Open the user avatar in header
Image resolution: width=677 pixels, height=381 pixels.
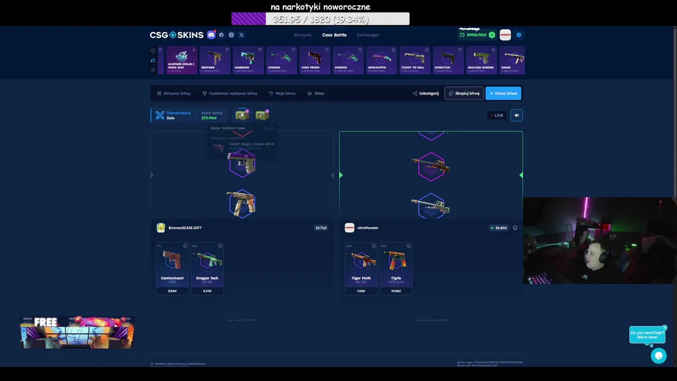pos(505,35)
